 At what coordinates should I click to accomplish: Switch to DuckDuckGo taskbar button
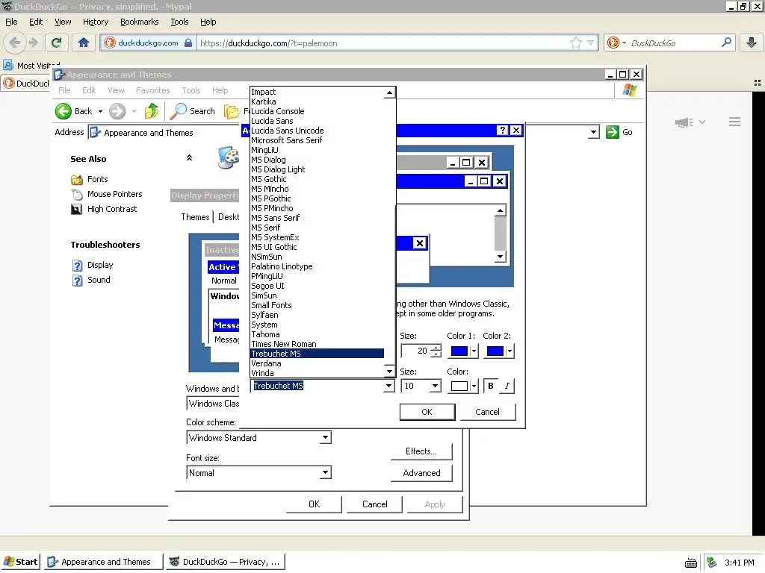[x=226, y=562]
